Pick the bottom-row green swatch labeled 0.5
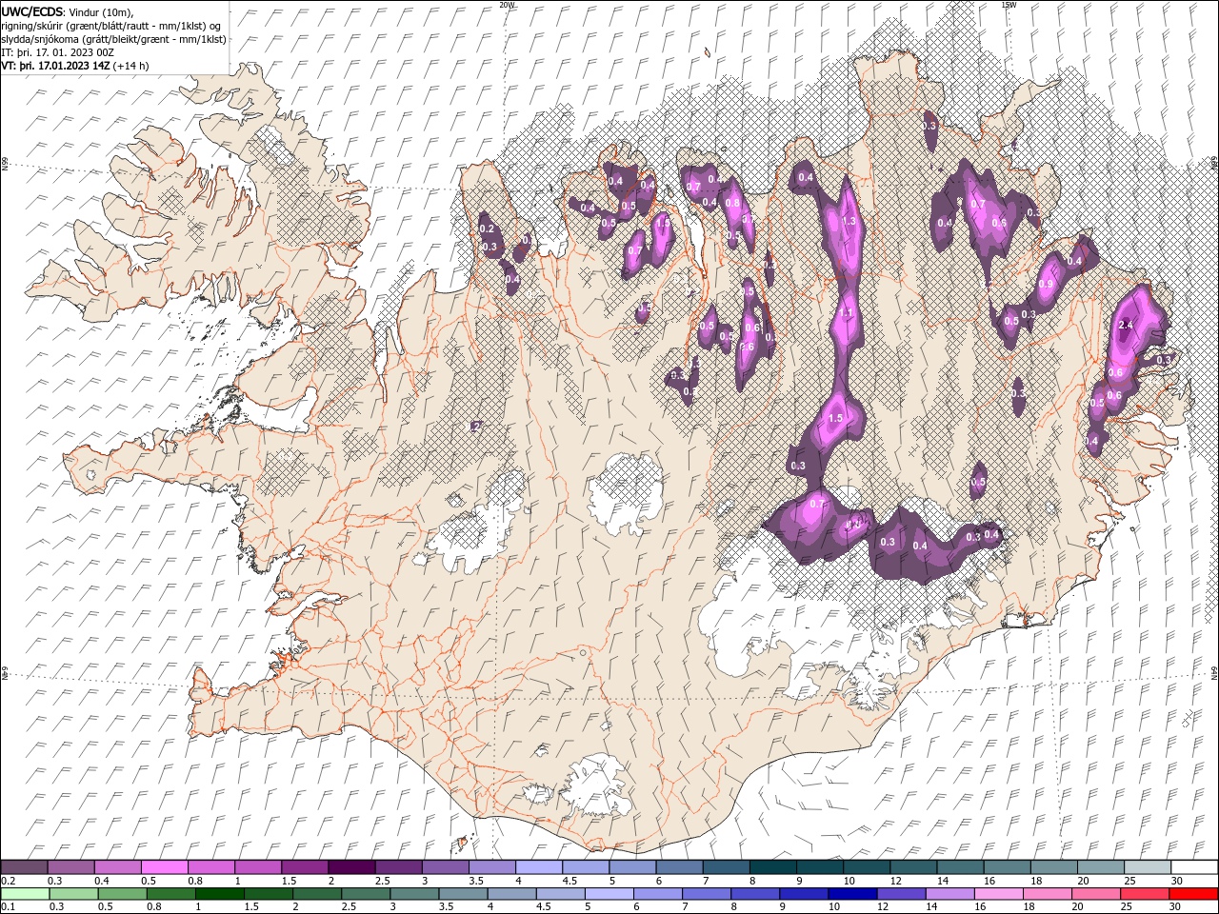 122,894
